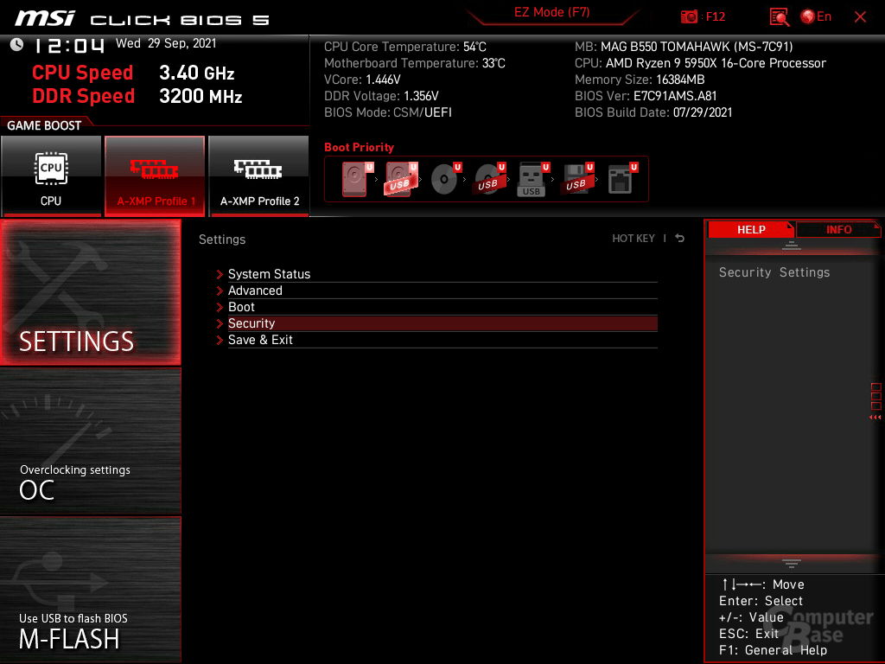Click the back arrow next to HOT KEY

point(679,239)
